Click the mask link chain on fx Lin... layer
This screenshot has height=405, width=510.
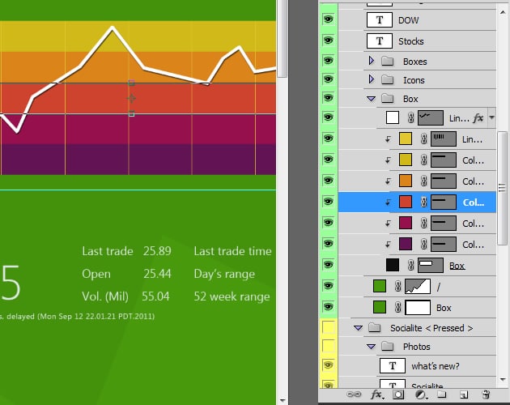(x=410, y=117)
